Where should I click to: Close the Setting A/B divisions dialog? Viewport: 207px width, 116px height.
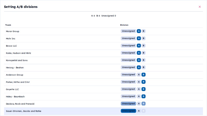pos(199,7)
